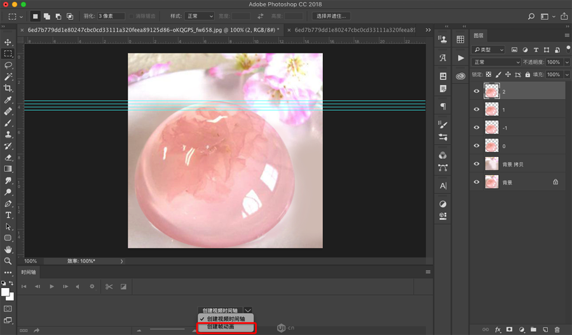Toggle visibility of layer -1
572x335 pixels.
tap(477, 128)
